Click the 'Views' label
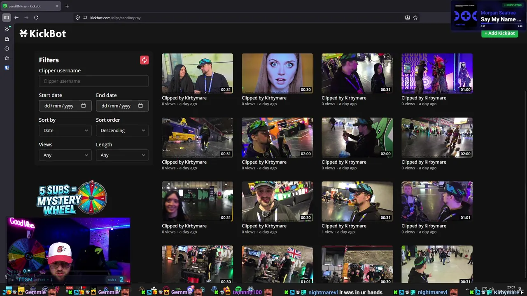527x296 pixels. (46, 145)
